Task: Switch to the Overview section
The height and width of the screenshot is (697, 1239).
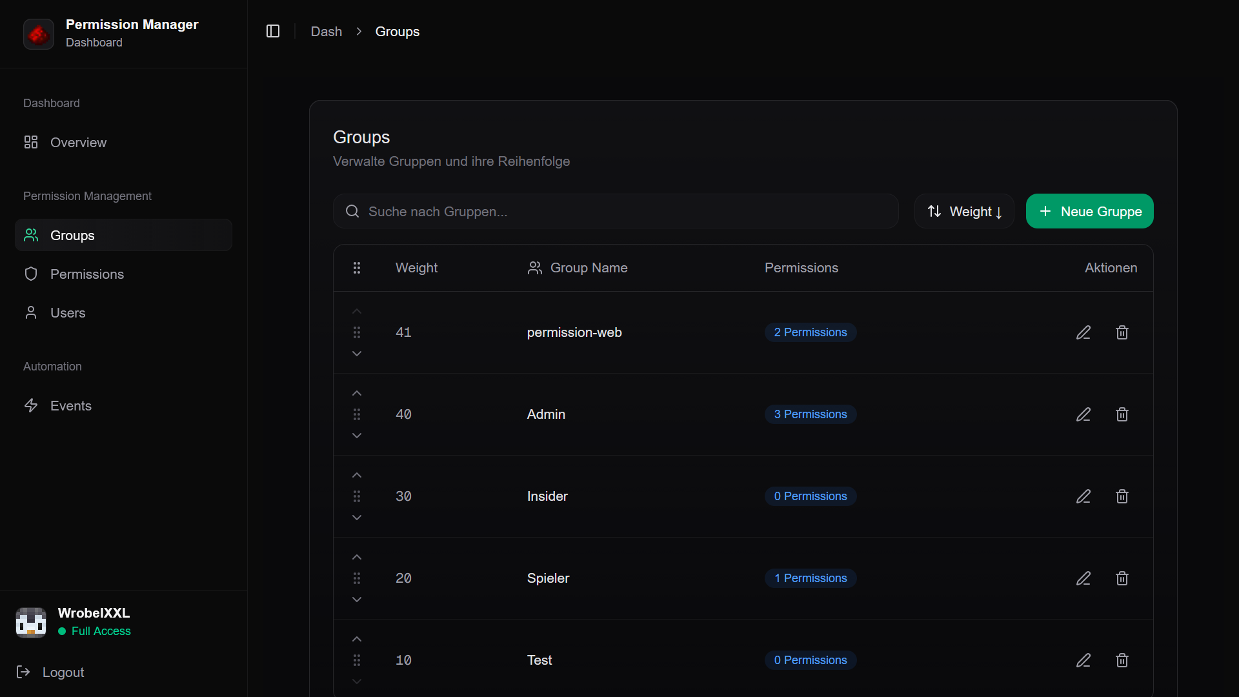Action: (x=78, y=142)
